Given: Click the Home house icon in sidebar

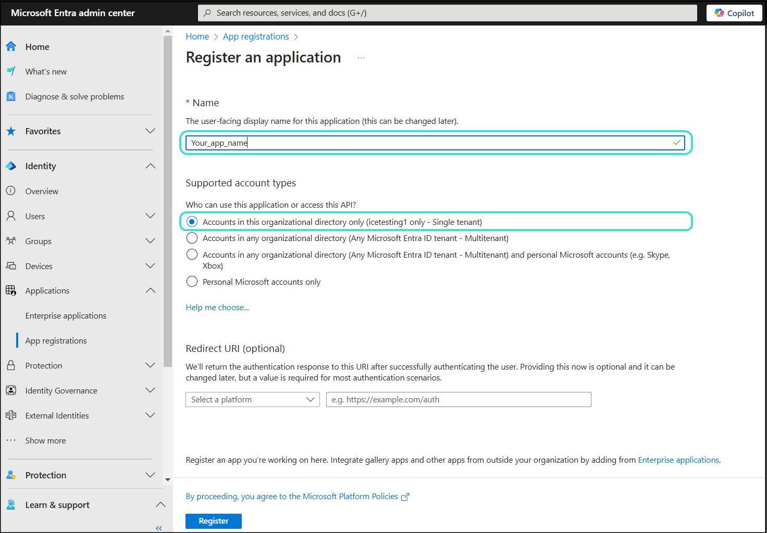Looking at the screenshot, I should (11, 46).
